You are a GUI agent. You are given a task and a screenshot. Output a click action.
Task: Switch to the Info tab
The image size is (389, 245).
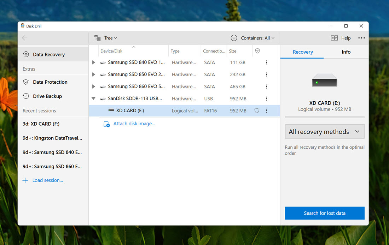346,52
